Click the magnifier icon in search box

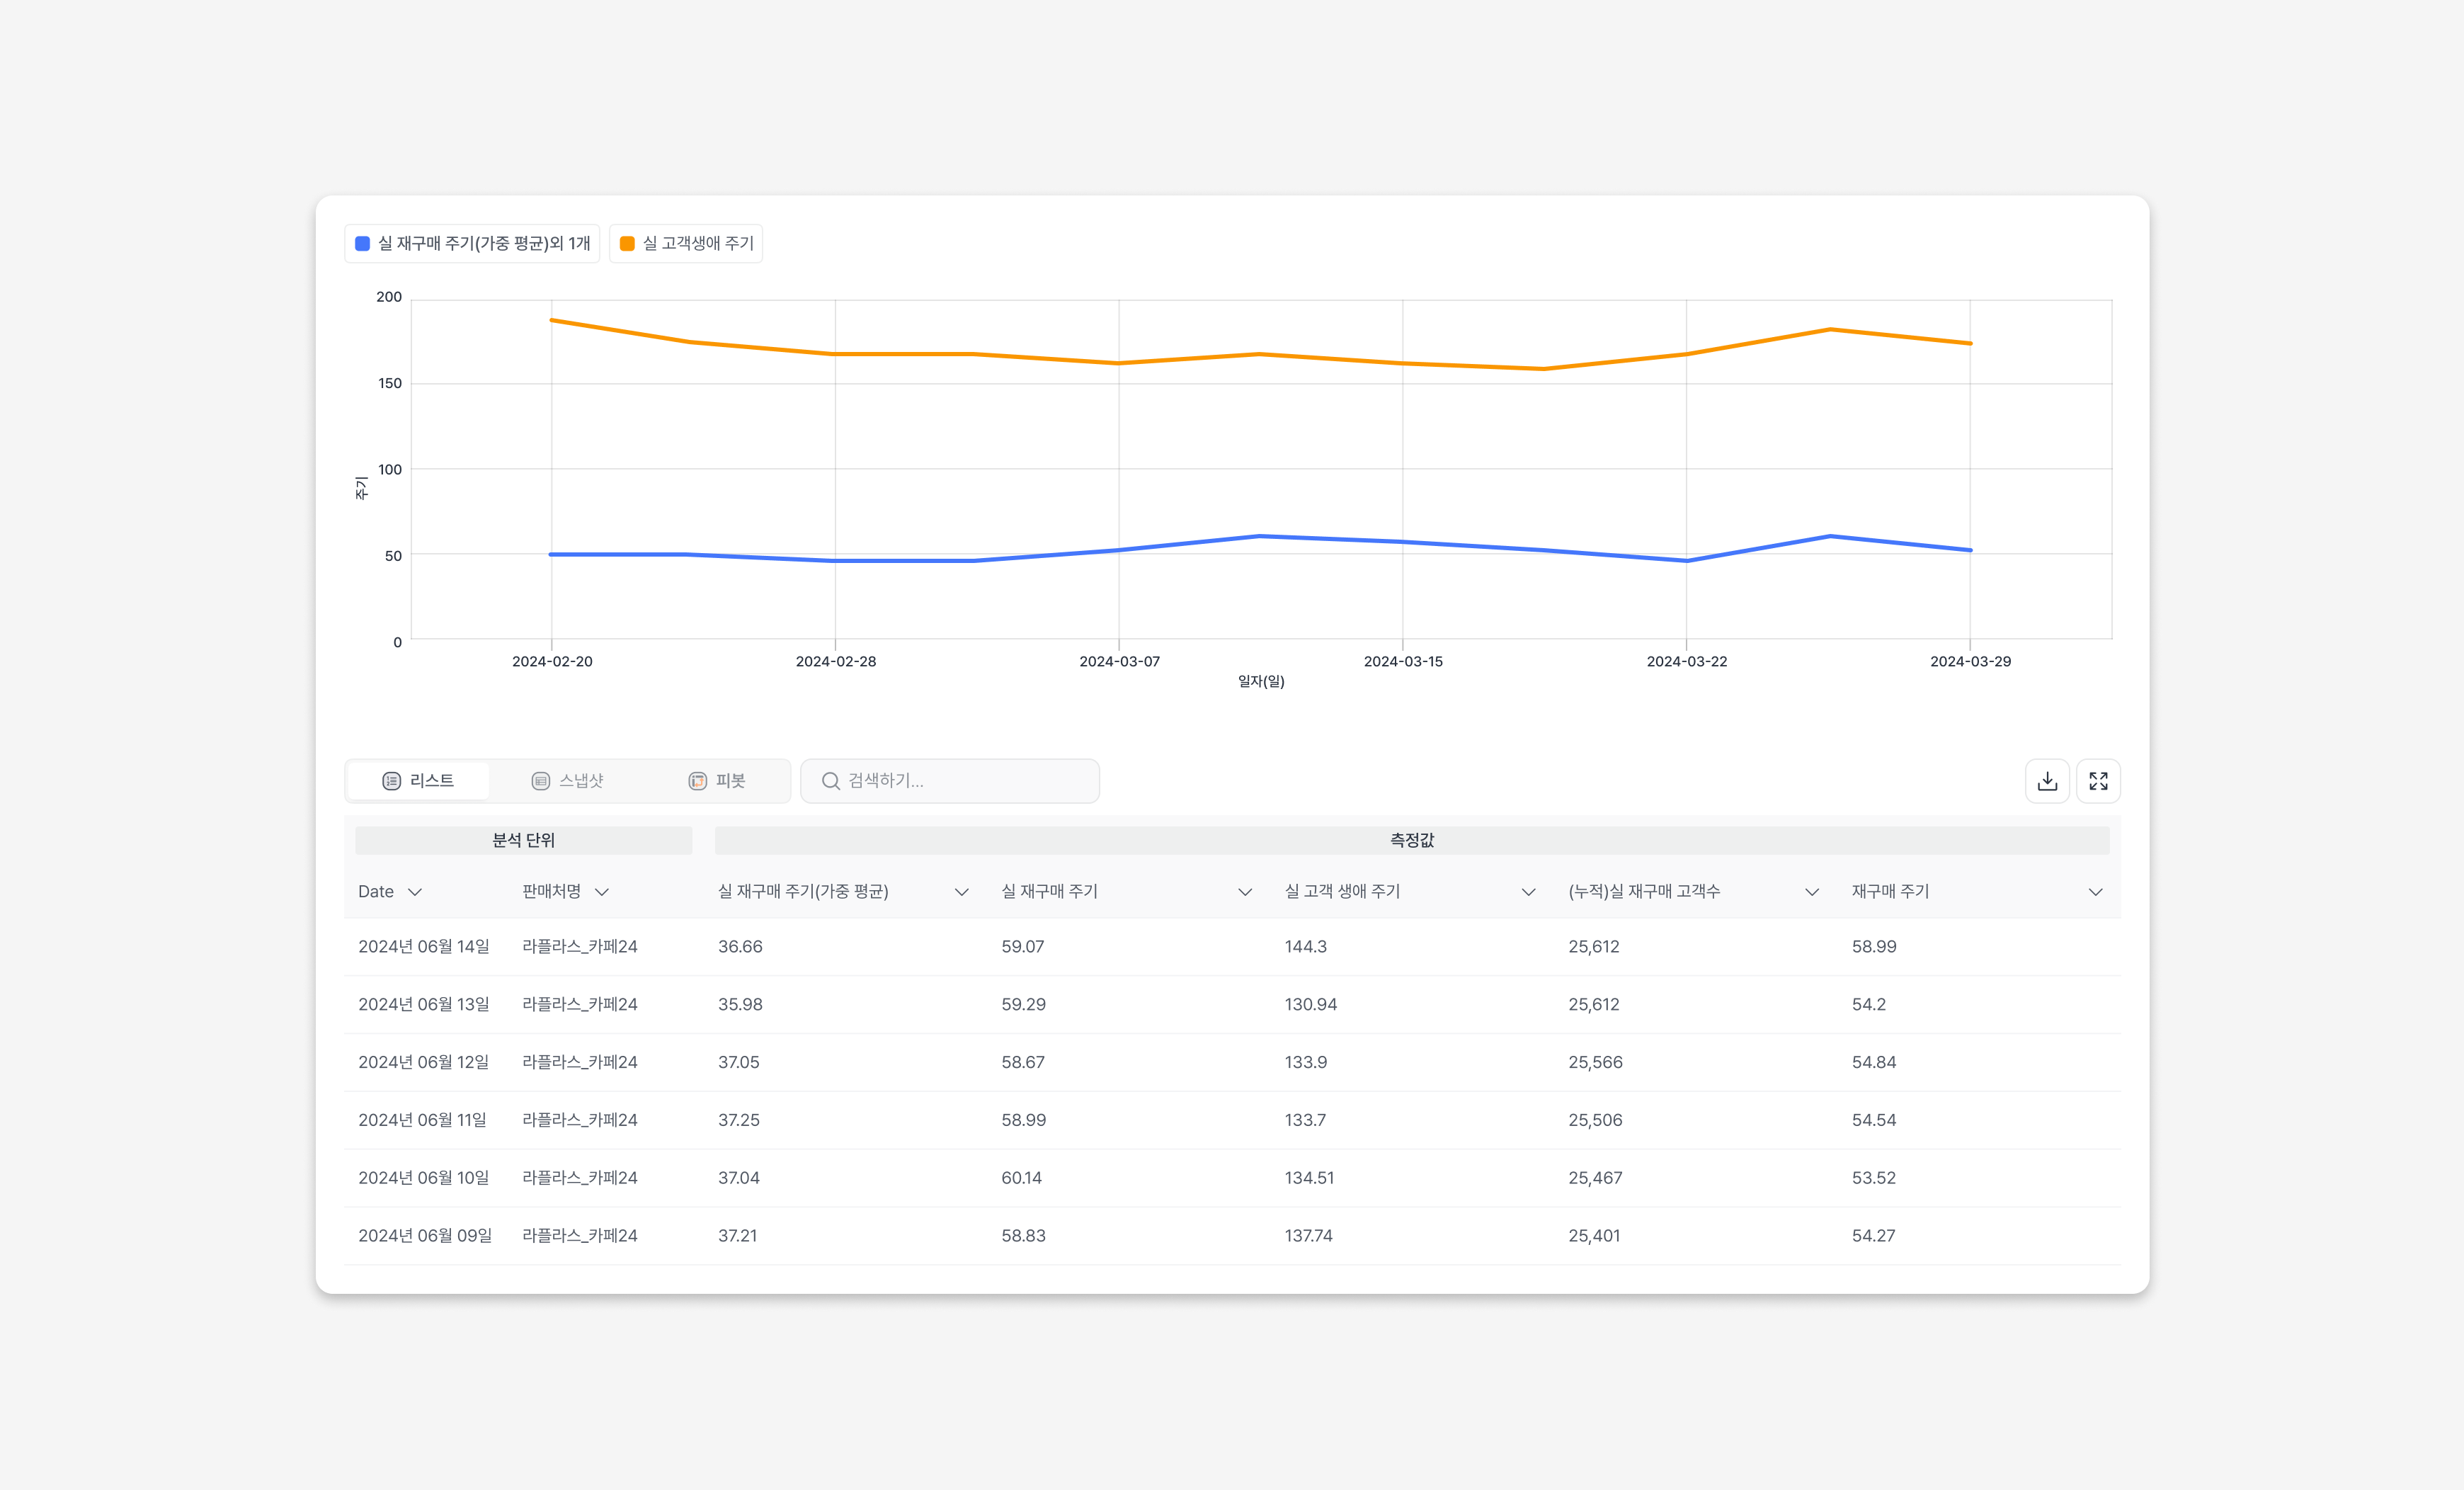coord(830,781)
